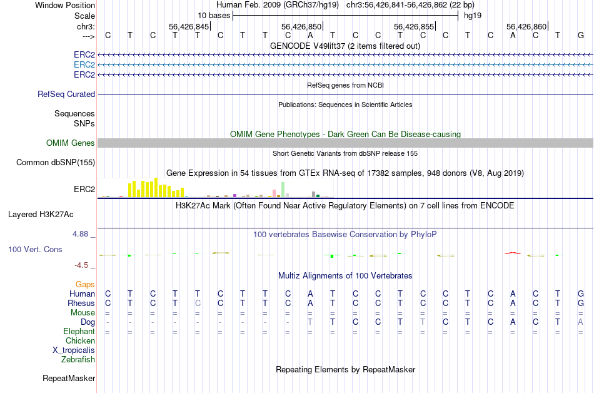
Task: Select the Chicken species label
Action: 80,340
